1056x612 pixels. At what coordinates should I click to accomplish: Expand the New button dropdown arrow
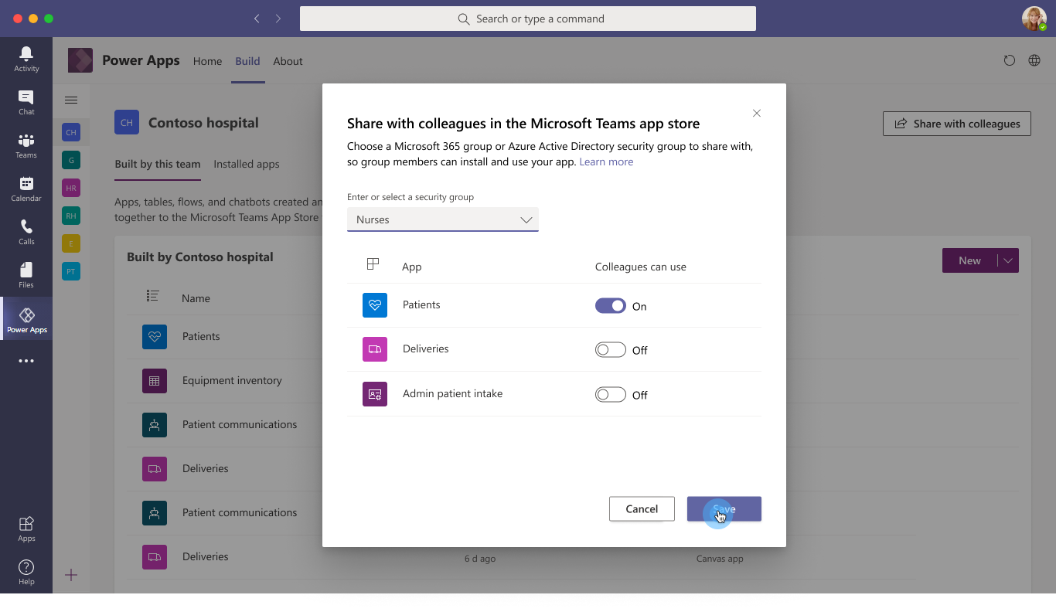1008,260
